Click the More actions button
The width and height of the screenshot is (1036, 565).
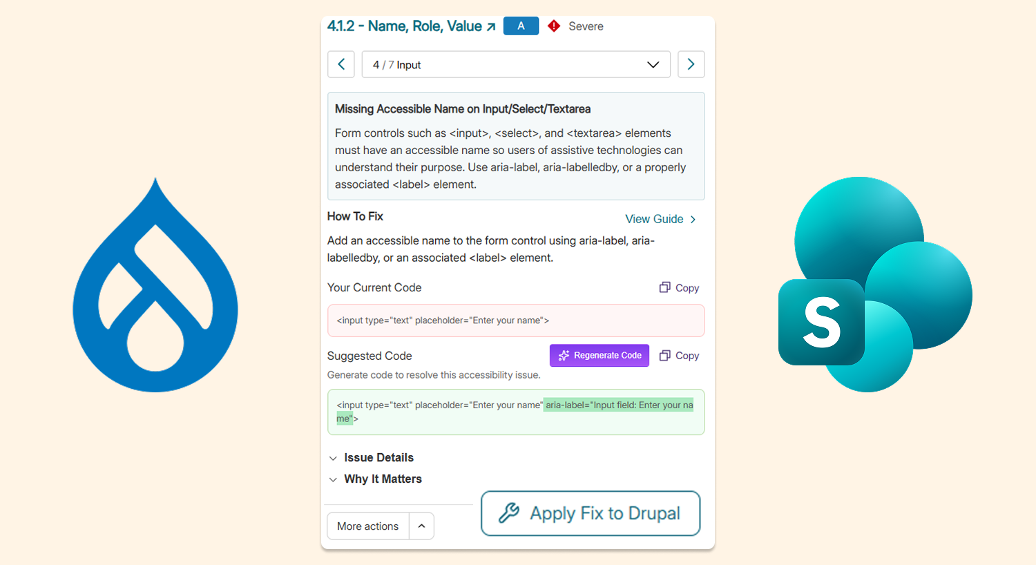click(368, 526)
